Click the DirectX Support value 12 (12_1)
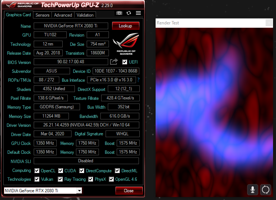 pos(124,89)
